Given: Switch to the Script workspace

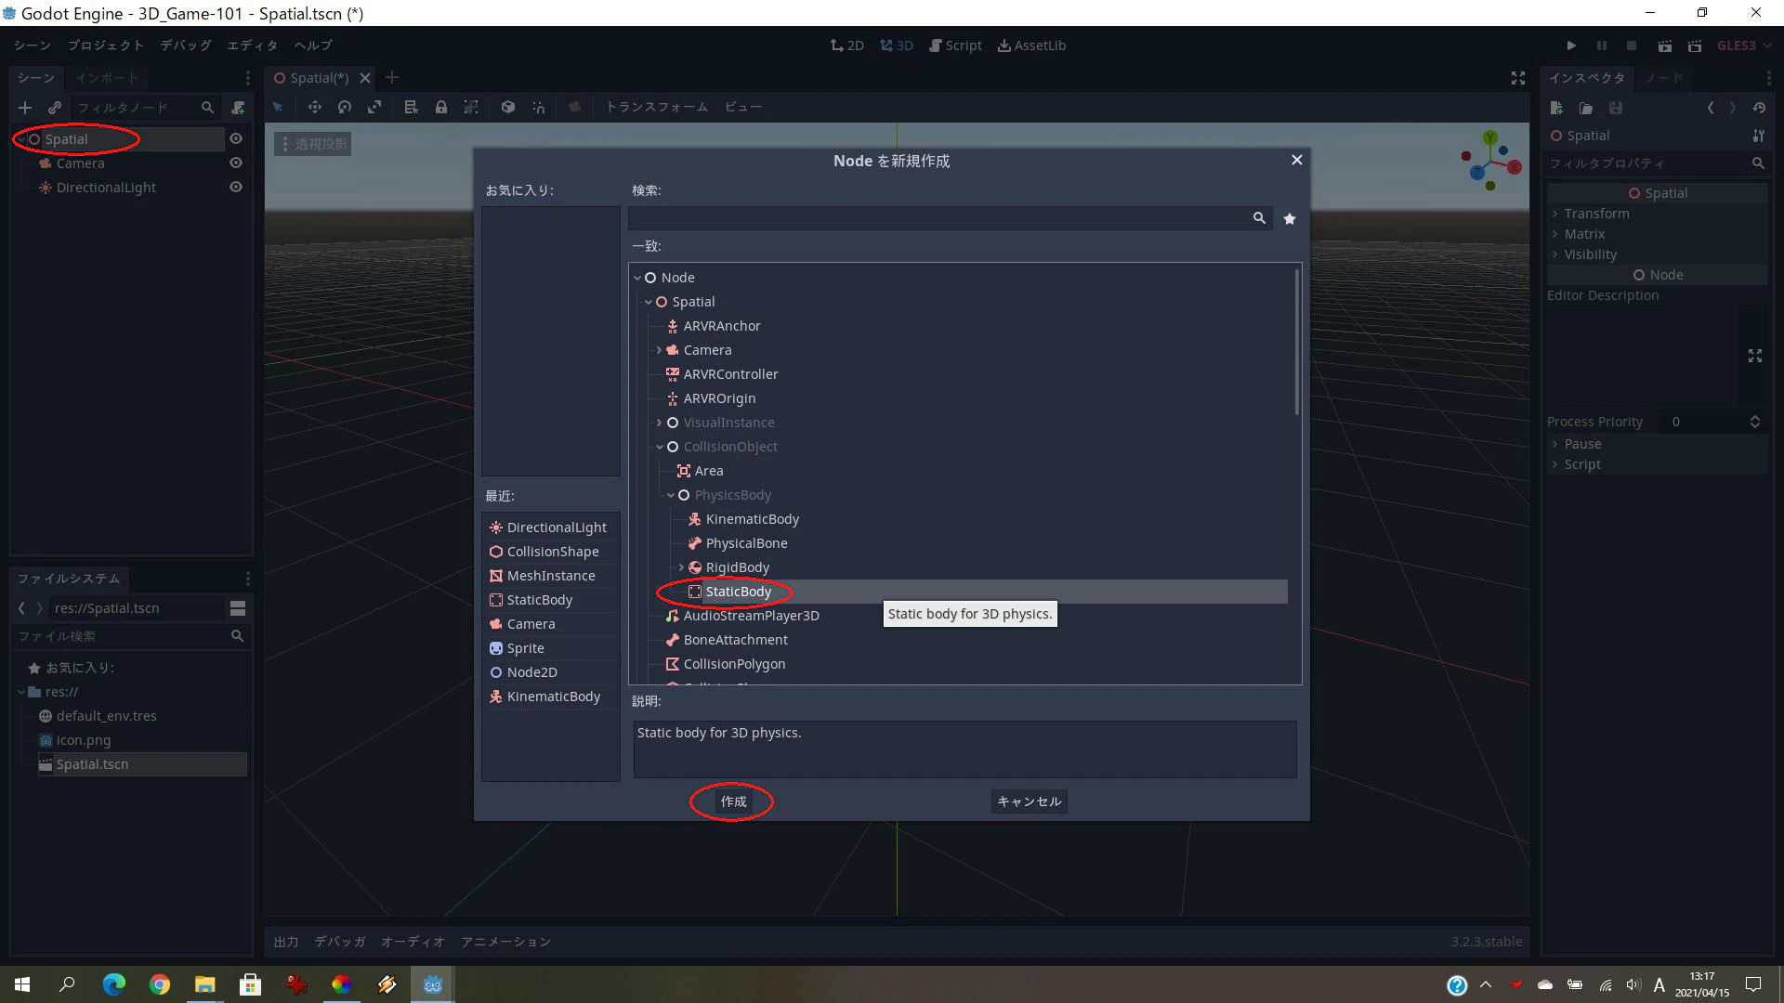Looking at the screenshot, I should [955, 46].
